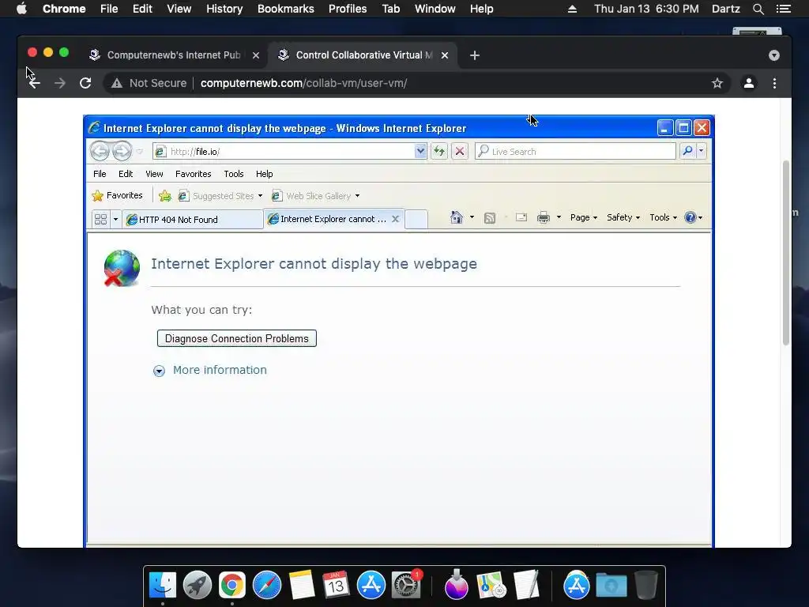Close Computernewb's Internet Pub Chrome tab
The image size is (809, 607).
[256, 55]
